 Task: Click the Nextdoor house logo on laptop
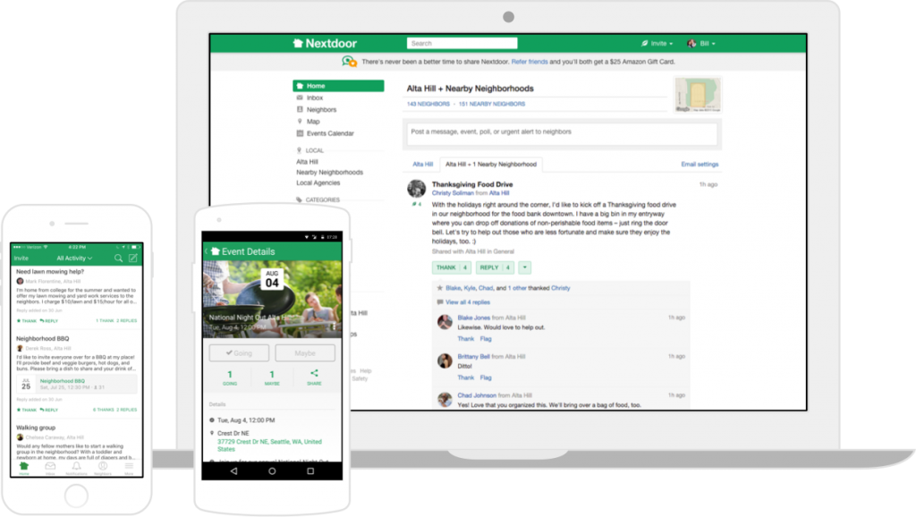299,43
